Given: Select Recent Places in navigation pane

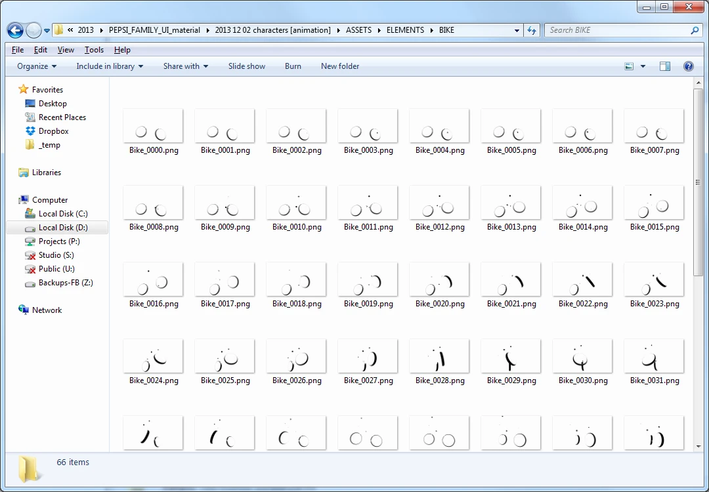Looking at the screenshot, I should (x=56, y=117).
